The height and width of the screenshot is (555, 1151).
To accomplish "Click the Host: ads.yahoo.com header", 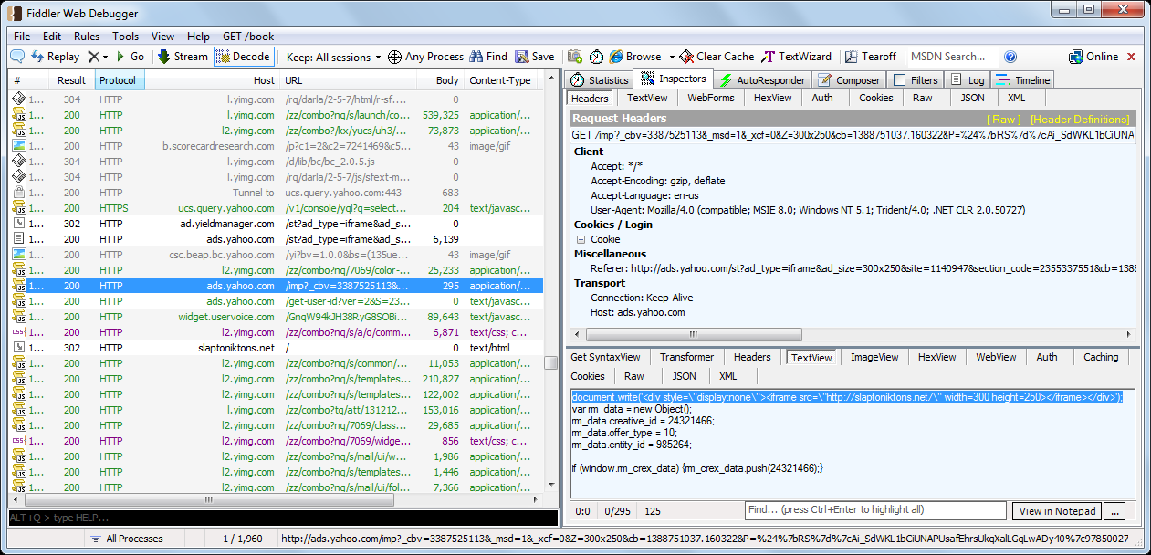I will coord(637,312).
